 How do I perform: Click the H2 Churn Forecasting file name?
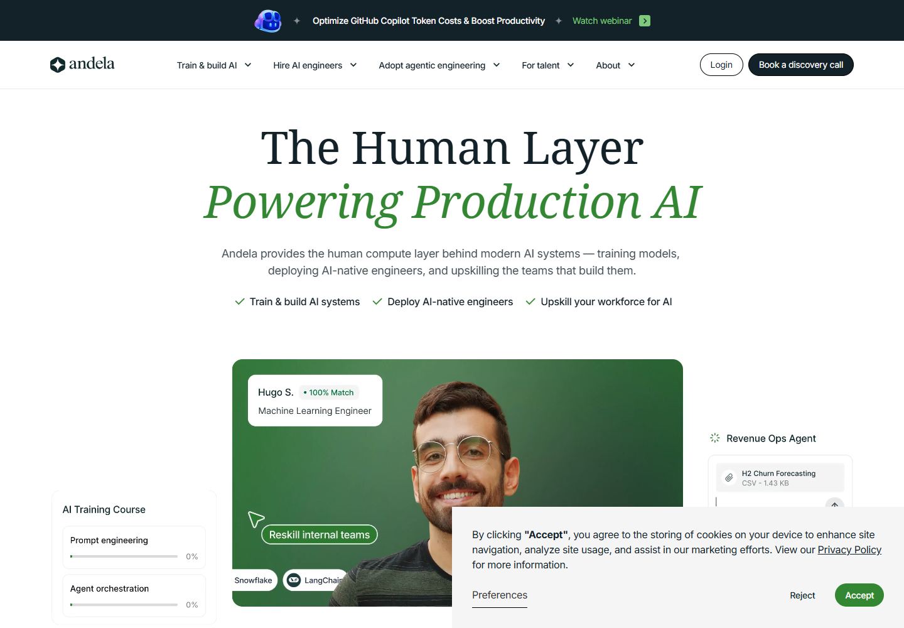point(778,474)
